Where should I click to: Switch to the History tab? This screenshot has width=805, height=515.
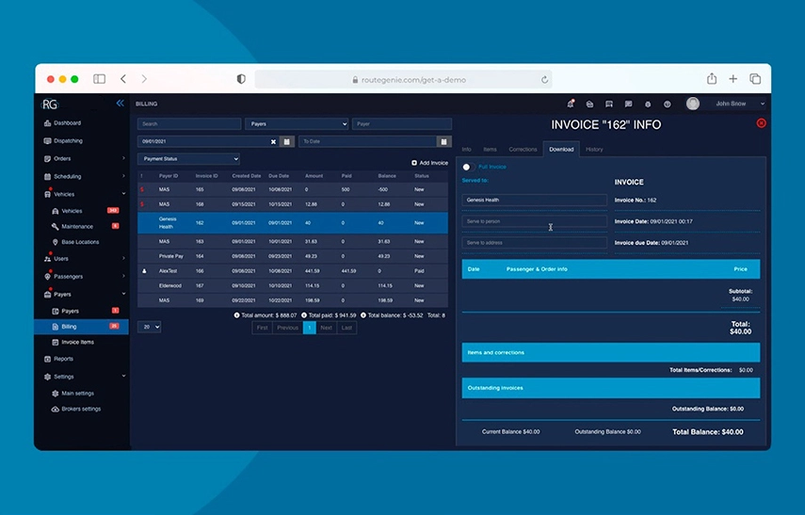pyautogui.click(x=594, y=150)
